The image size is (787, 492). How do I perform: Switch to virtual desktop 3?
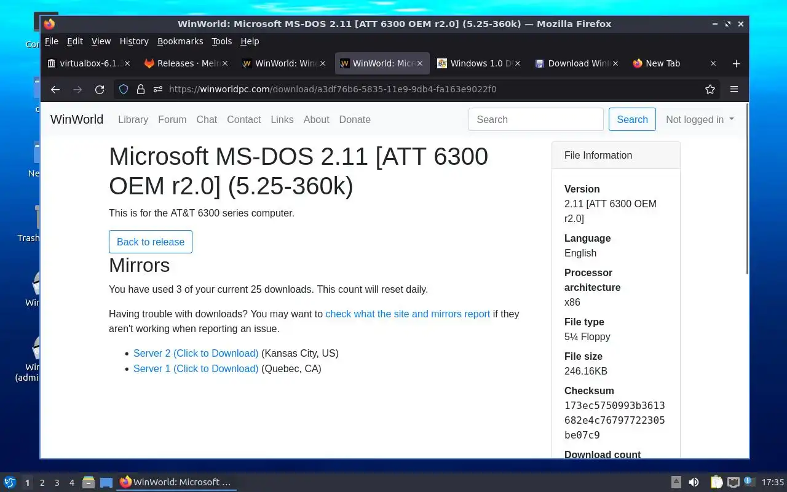click(57, 483)
